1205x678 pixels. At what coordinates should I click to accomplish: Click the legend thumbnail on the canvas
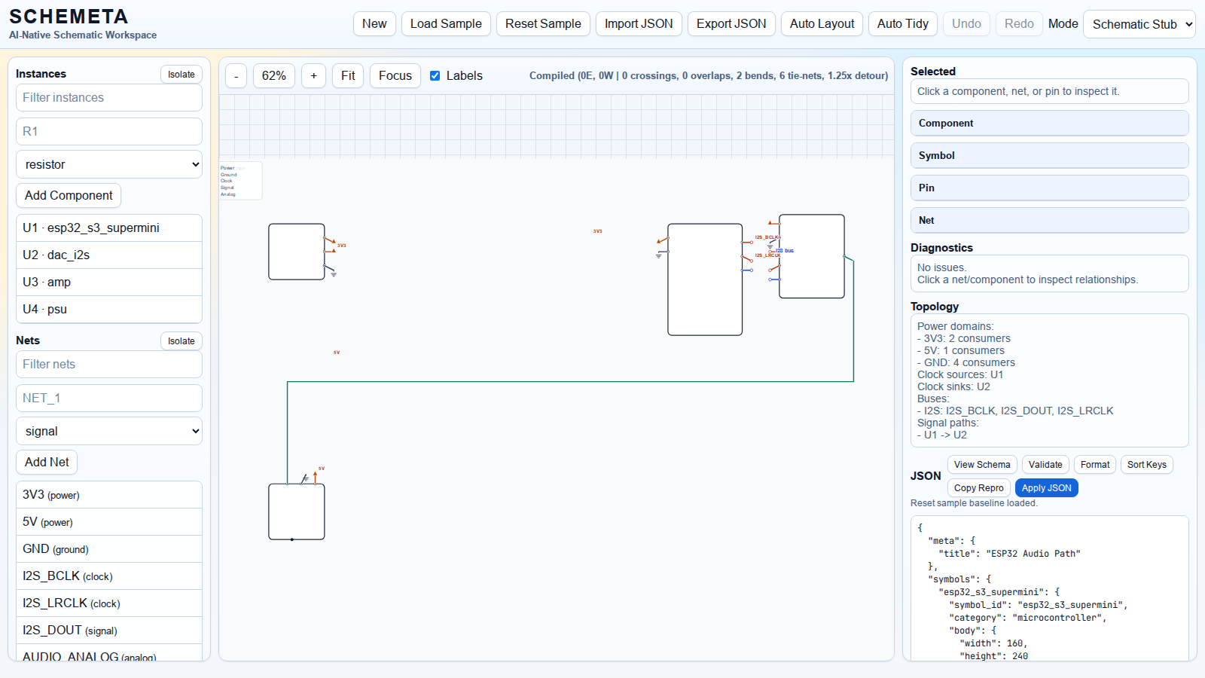[240, 181]
